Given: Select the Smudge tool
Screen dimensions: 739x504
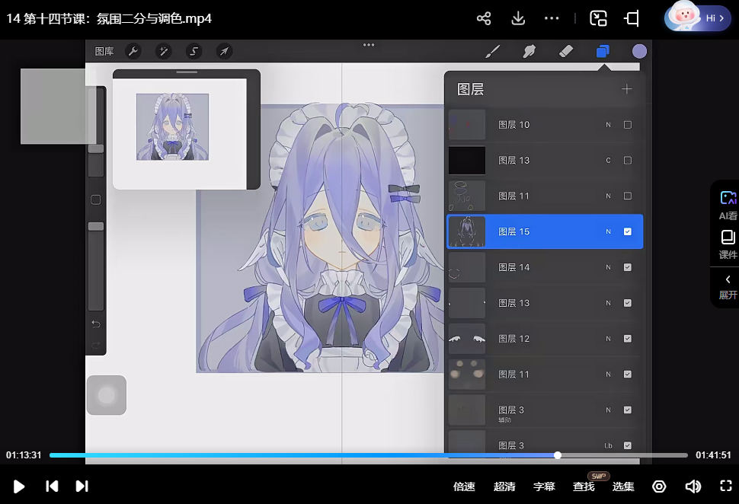Looking at the screenshot, I should tap(529, 51).
